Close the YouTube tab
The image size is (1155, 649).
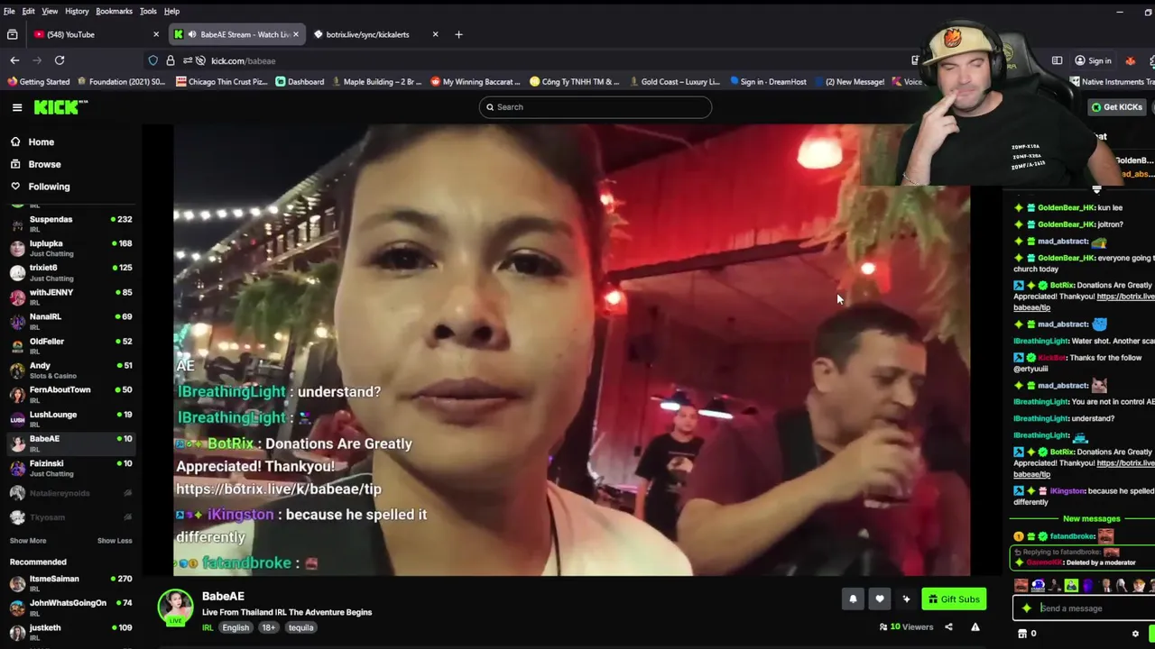[156, 34]
